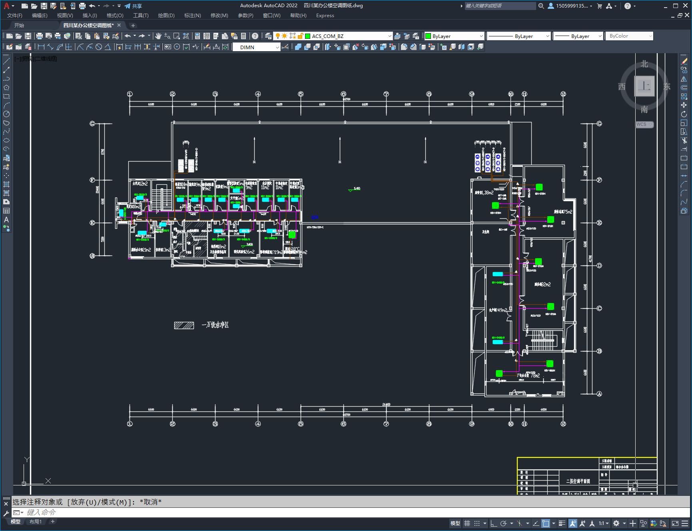
Task: Select the Move tool in modify toolbar
Action: (684, 105)
